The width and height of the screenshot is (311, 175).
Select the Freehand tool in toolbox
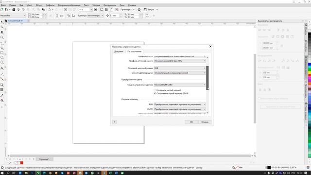coord(2,43)
